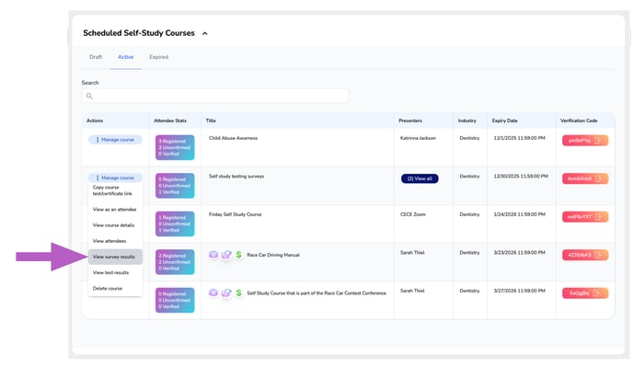Click expiry date 12/1/2025 11:59:00 PM
Screen dimensions: 633x366
click(x=519, y=138)
